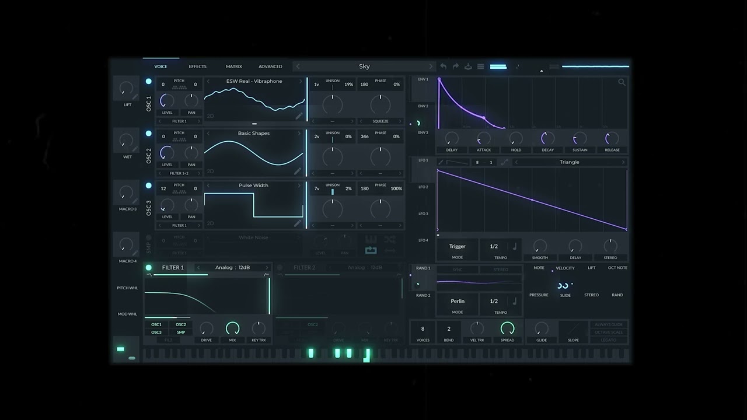Screen dimensions: 747x420
Task: Switch to the EFFECTS tab
Action: click(197, 66)
